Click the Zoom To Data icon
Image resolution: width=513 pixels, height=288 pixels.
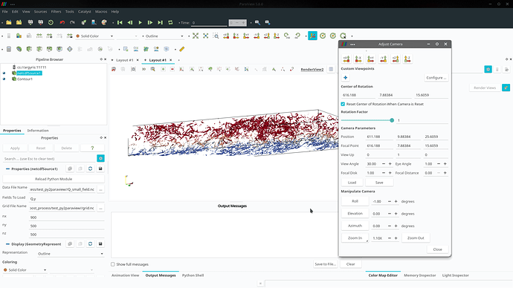(205, 36)
